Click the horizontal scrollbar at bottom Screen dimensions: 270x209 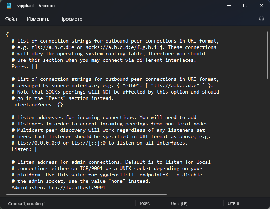(x=86, y=194)
